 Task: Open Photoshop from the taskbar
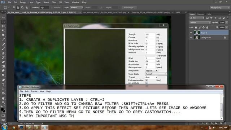[22, 127]
